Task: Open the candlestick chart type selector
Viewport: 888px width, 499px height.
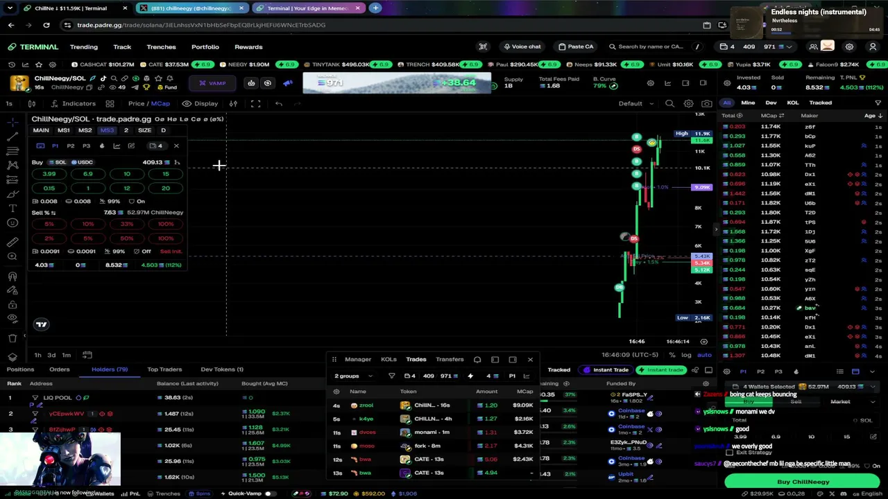Action: tap(31, 103)
